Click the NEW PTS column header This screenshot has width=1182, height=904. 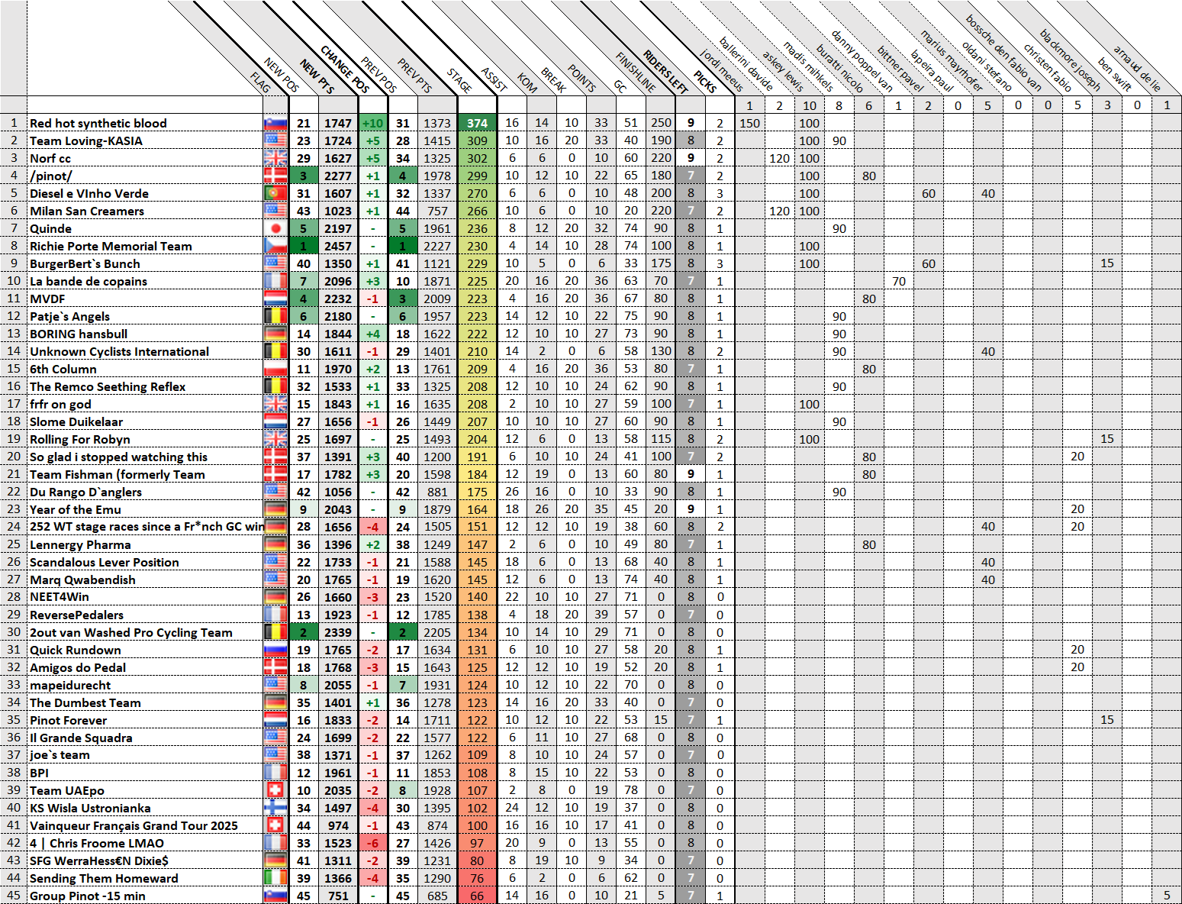point(317,76)
